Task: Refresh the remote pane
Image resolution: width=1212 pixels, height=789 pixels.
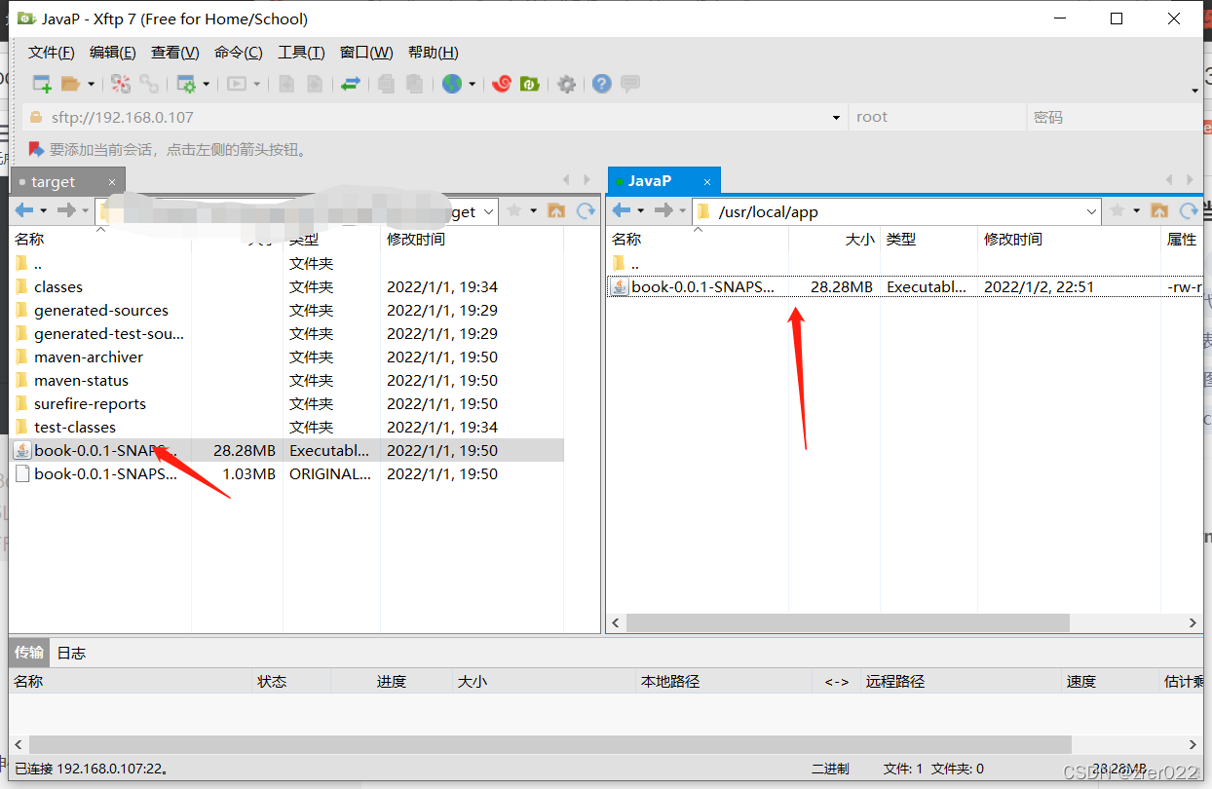Action: pos(1189,210)
